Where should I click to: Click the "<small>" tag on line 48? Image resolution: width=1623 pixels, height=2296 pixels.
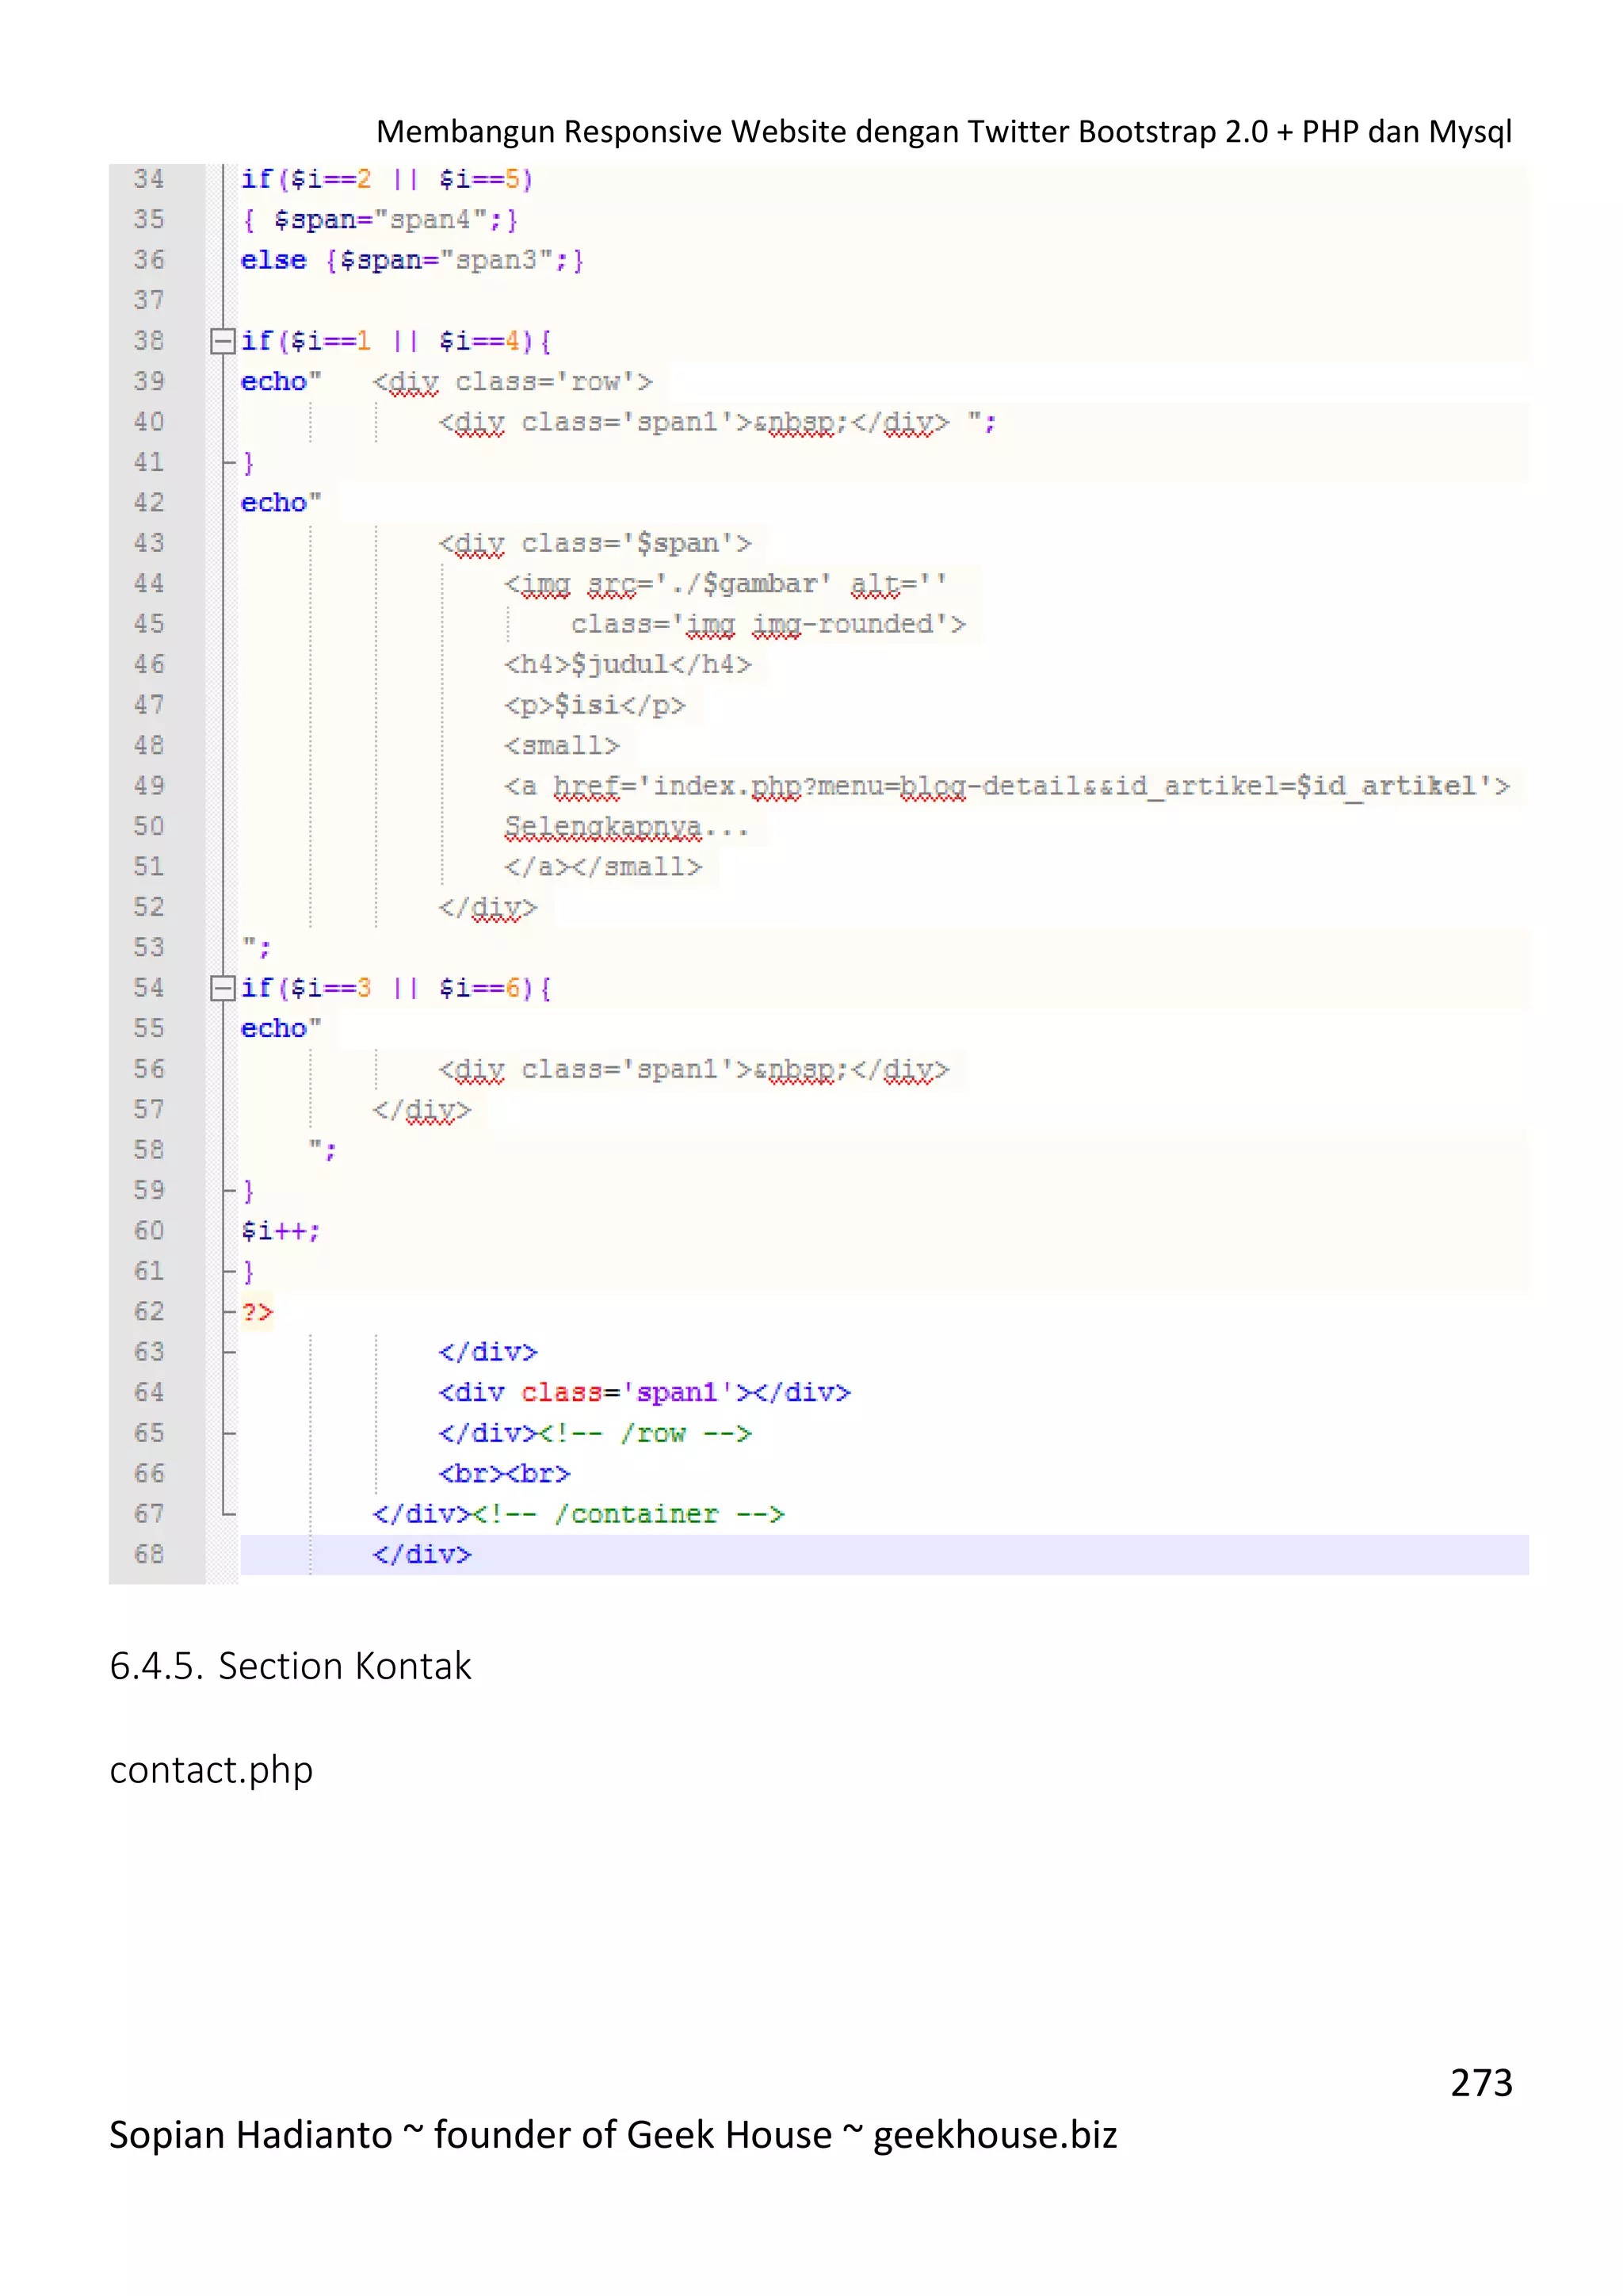coord(562,746)
